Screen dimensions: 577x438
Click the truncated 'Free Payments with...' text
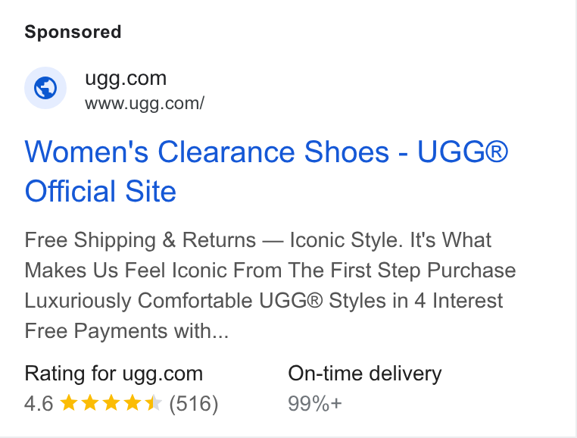click(126, 331)
